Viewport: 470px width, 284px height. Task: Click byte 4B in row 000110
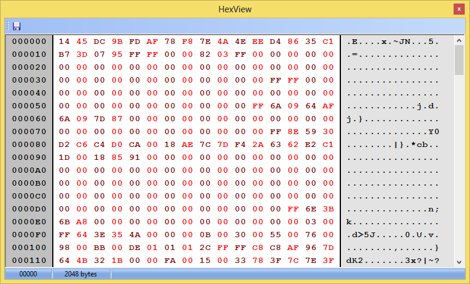coord(82,260)
